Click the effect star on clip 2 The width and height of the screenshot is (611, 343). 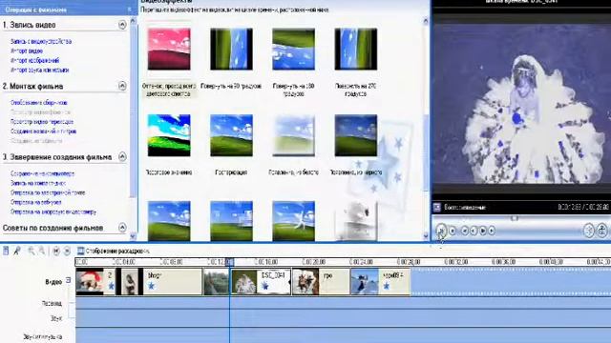pyautogui.click(x=111, y=286)
